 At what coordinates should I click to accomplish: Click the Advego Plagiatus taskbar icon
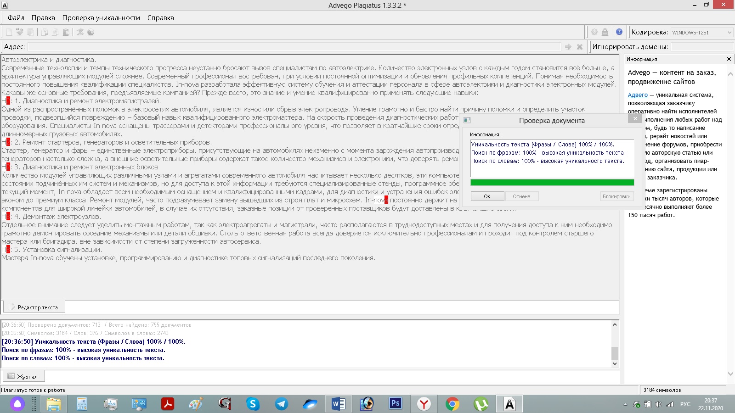coord(509,404)
